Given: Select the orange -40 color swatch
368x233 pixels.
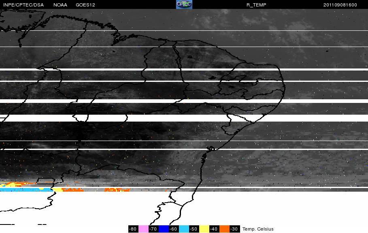Looking at the screenshot, I should pos(224,229).
